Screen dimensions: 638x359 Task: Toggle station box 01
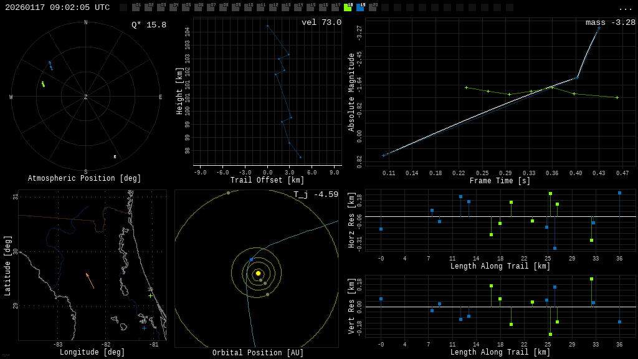tap(135, 7)
